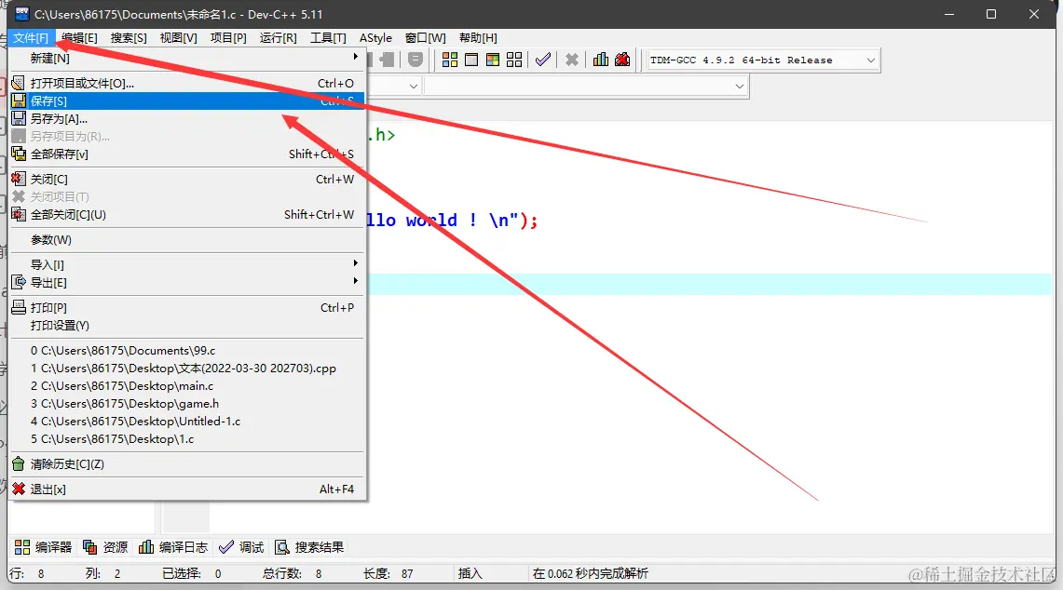Screen dimensions: 1063x590
Task: Open the 搜索[S] menu
Action: pyautogui.click(x=129, y=38)
